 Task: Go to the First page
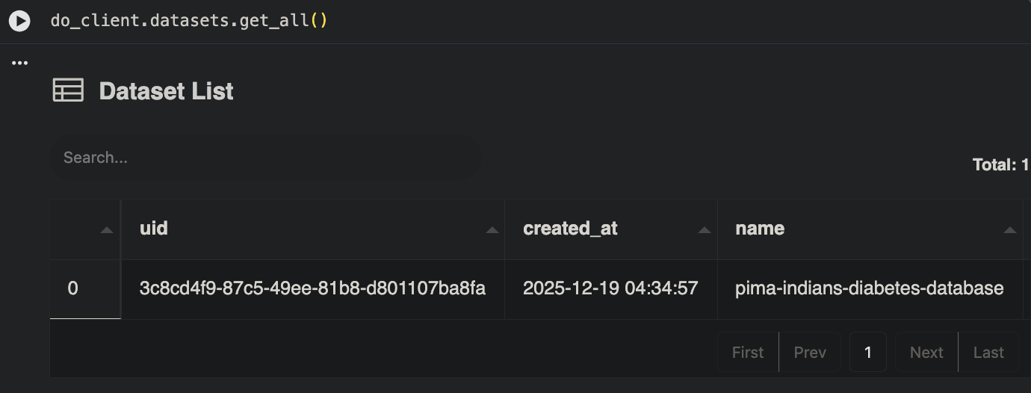coord(748,352)
